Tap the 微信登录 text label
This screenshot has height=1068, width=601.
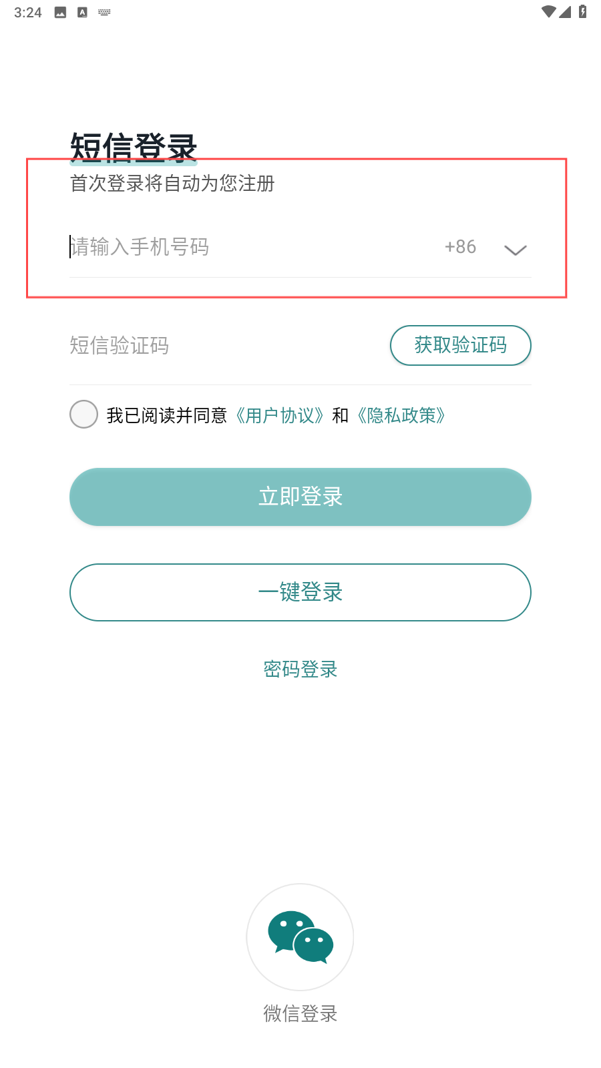300,1013
